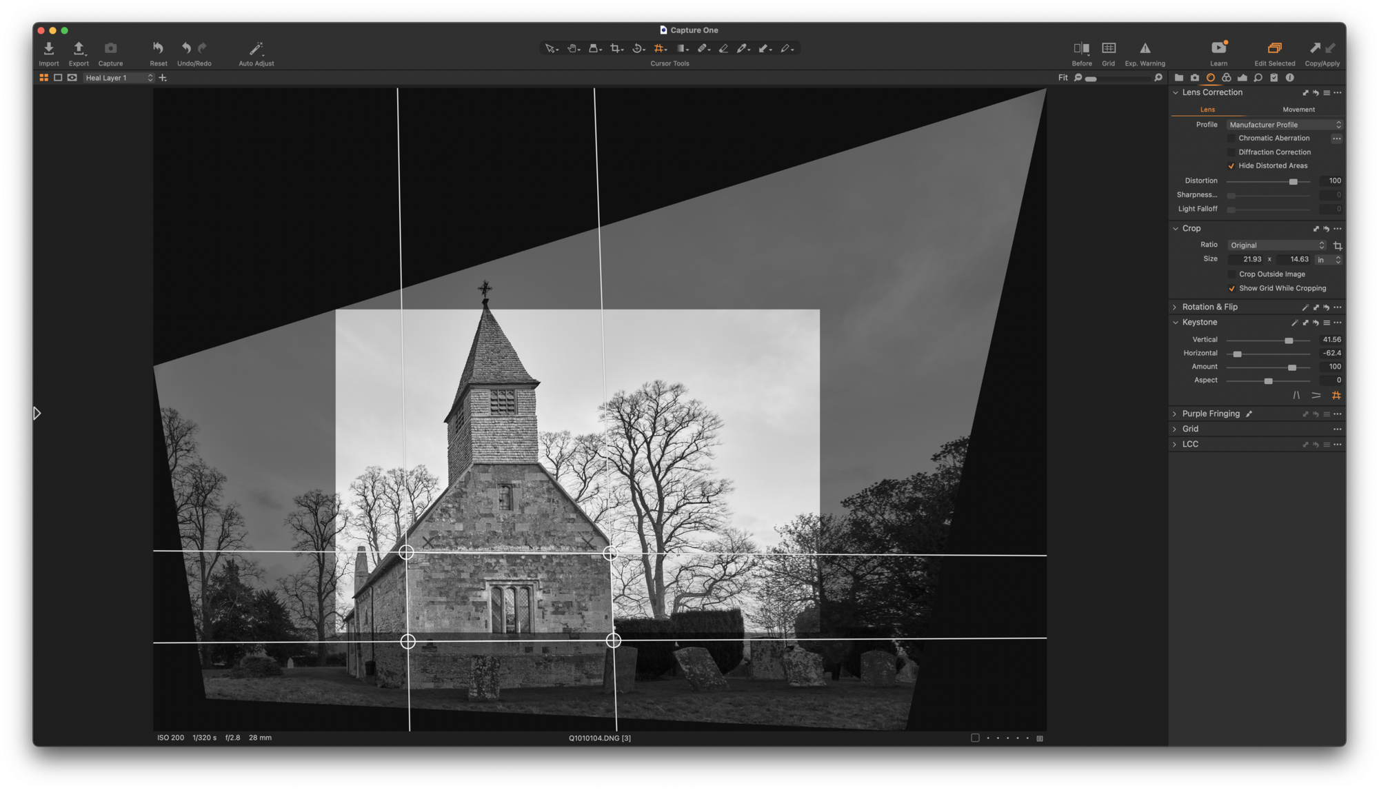Screen dimensions: 1379x790
Task: Select the Select pointer cursor tool
Action: [x=550, y=48]
